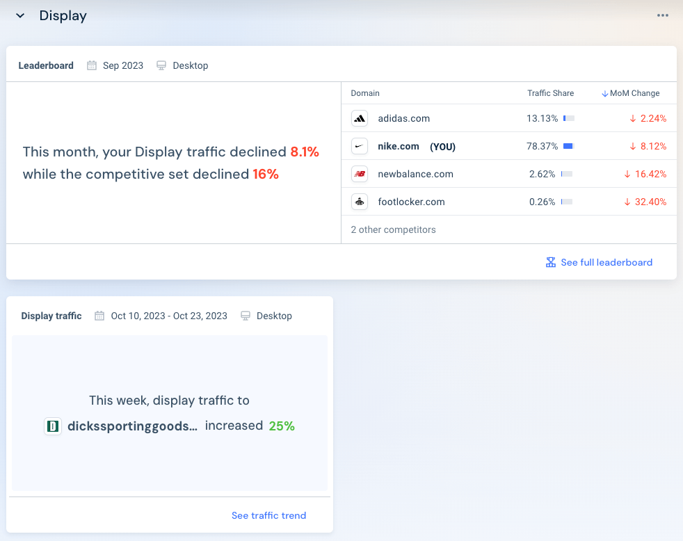
Task: Click the footlocker.com favicon
Action: tap(360, 202)
